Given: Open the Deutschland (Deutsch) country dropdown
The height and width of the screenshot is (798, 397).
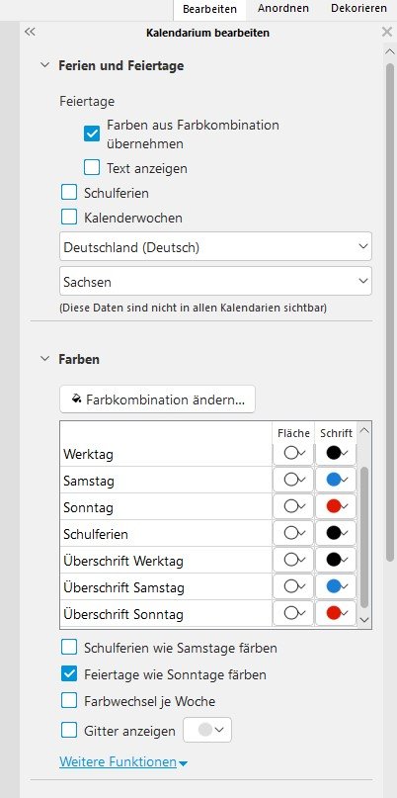Looking at the screenshot, I should (215, 247).
